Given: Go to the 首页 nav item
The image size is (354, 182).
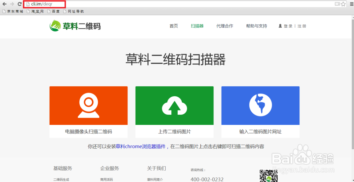Looking at the screenshot, I should pos(173,26).
